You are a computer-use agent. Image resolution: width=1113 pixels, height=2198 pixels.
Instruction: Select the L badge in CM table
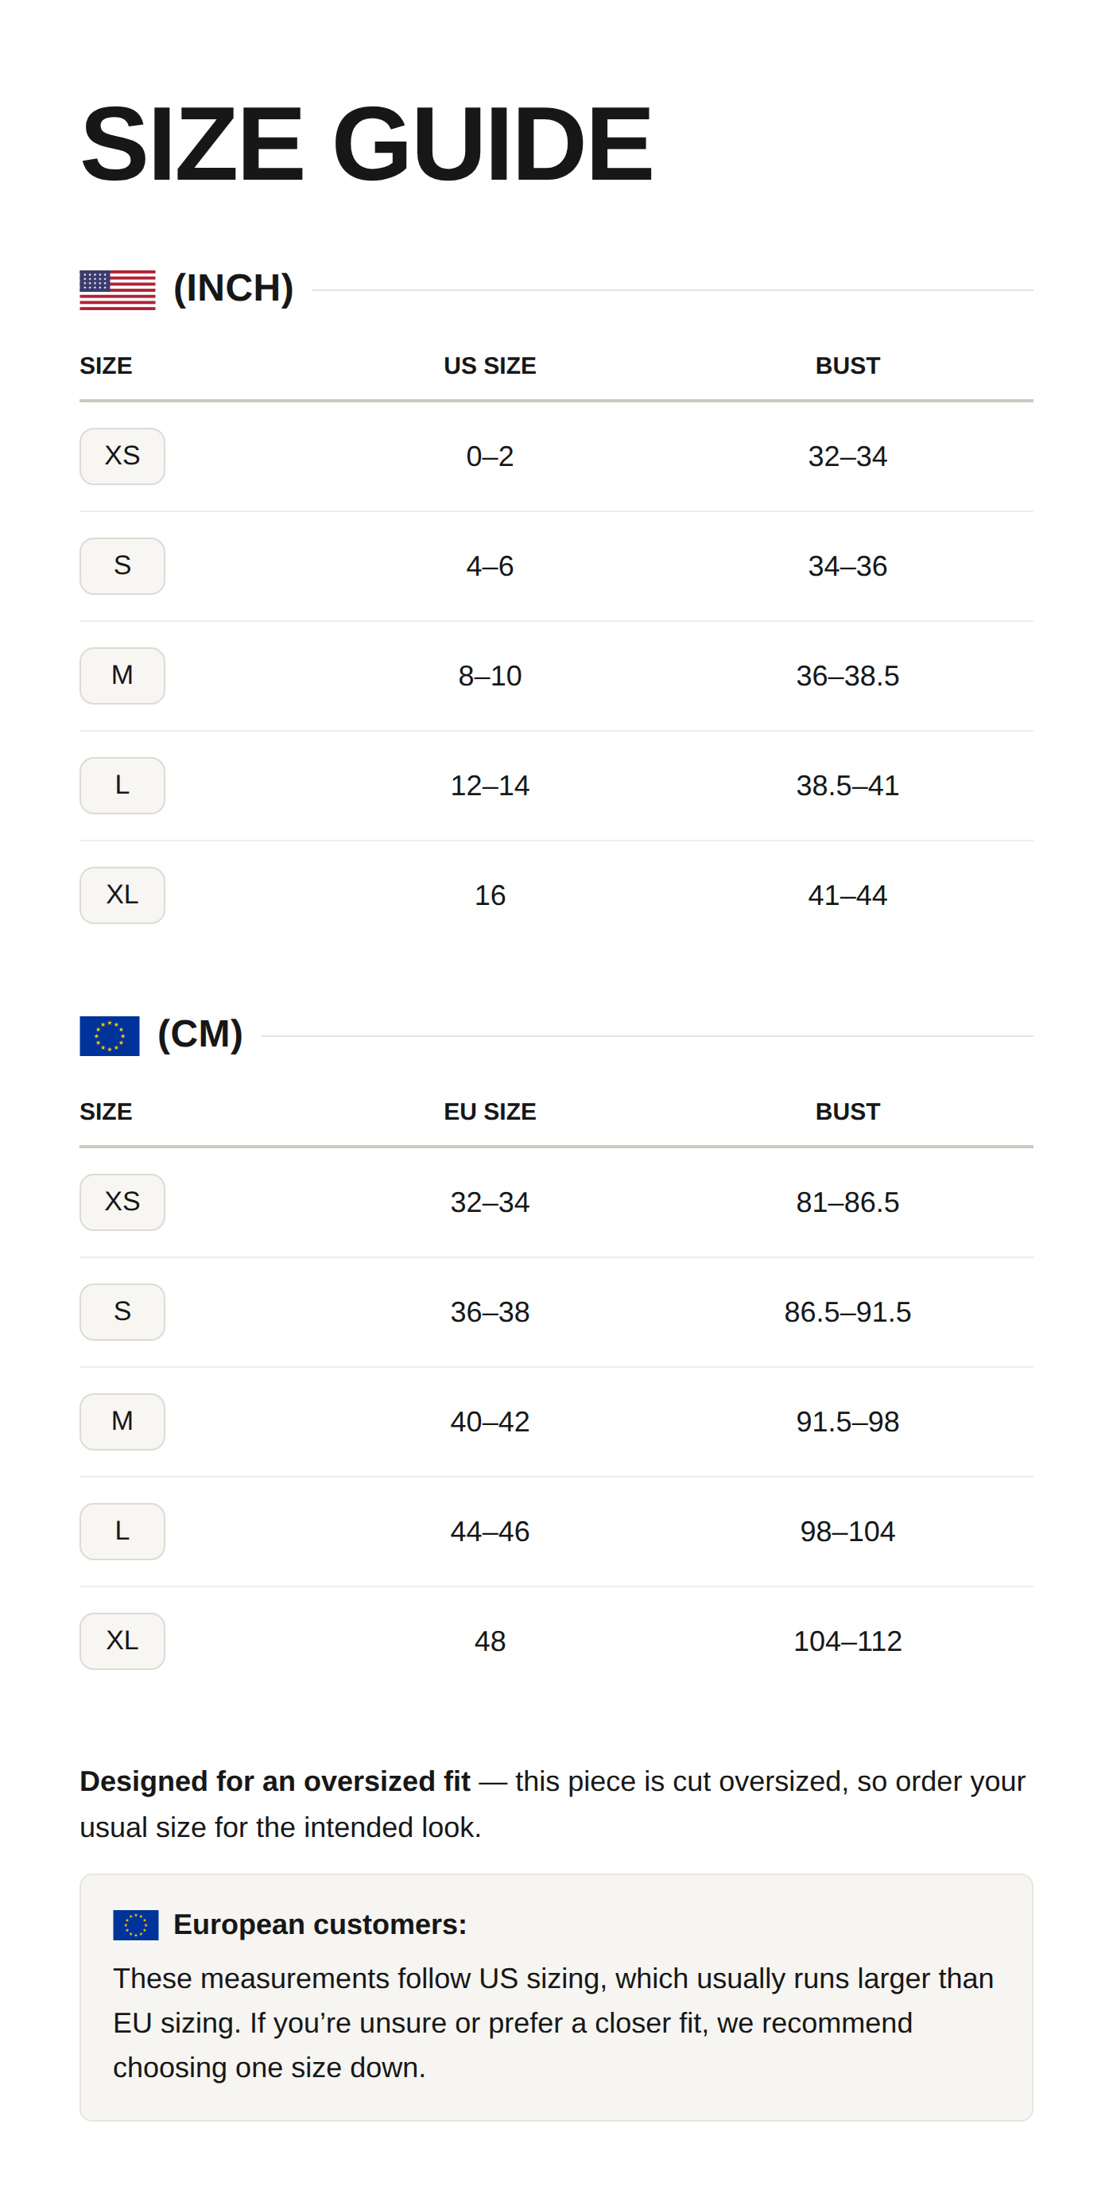122,1532
